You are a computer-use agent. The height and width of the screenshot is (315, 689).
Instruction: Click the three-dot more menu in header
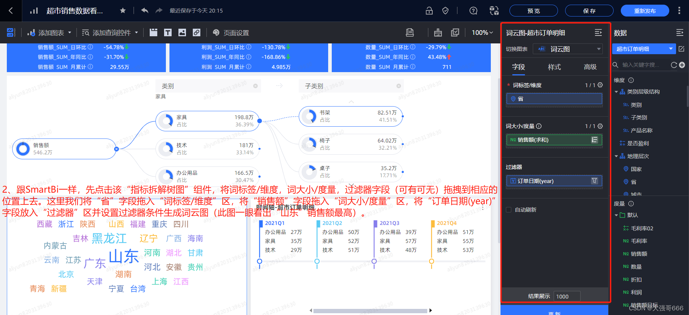pos(679,11)
